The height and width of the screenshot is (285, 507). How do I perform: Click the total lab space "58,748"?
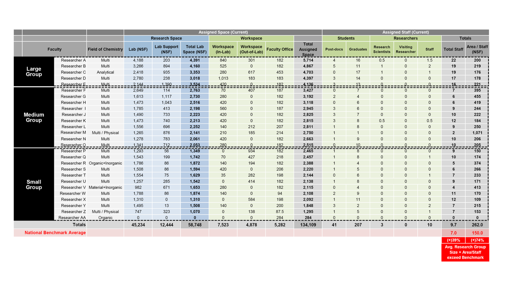195,225
